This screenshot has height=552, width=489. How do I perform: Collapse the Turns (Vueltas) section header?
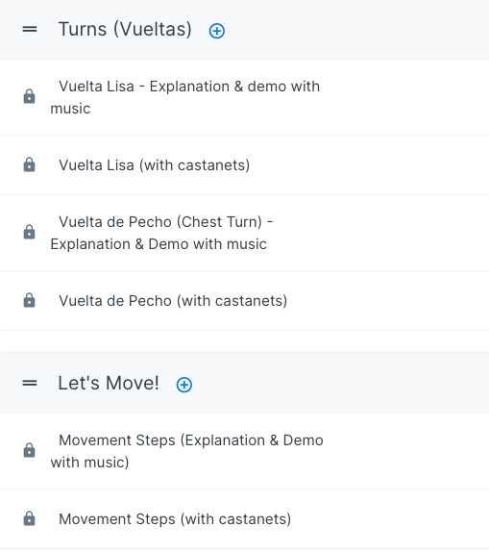click(244, 30)
